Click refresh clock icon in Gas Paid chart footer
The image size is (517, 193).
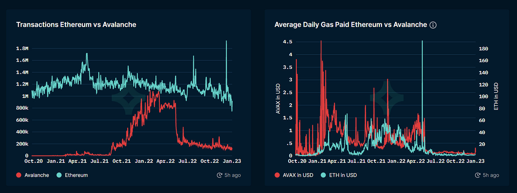(x=478, y=175)
